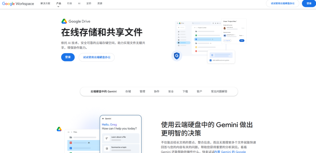Expand the 产品 menu in the header
This screenshot has height=153, width=316.
click(x=59, y=3)
